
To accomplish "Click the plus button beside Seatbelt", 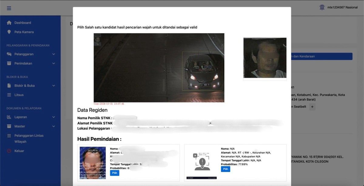I will pos(312,107).
